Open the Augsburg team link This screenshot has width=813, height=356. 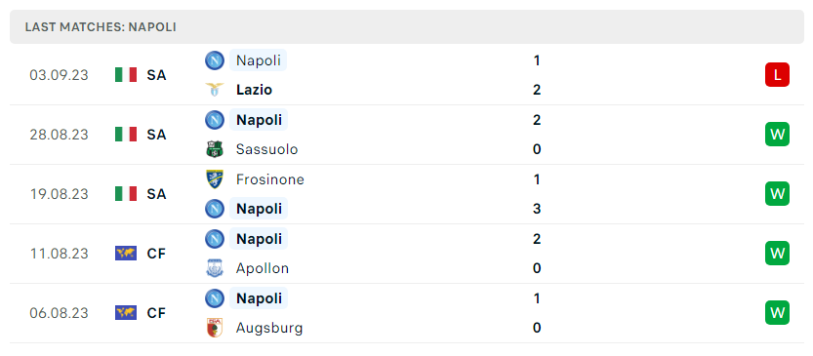click(x=269, y=328)
